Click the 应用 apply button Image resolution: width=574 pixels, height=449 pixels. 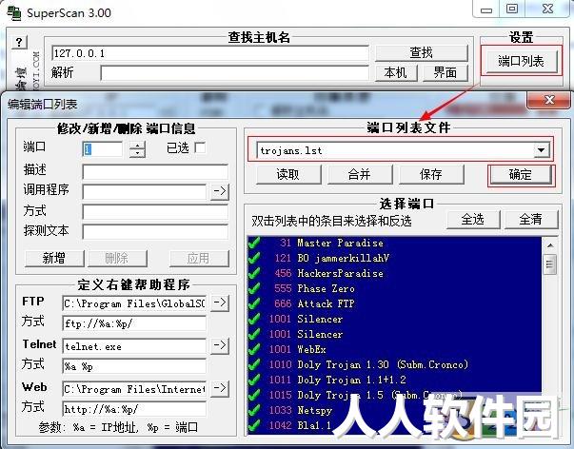(199, 259)
